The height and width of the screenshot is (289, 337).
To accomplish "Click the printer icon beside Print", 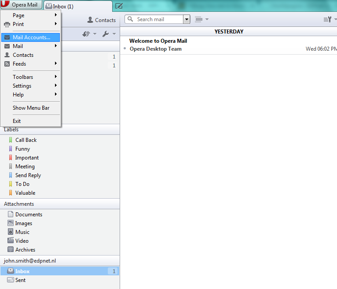I will (x=7, y=25).
